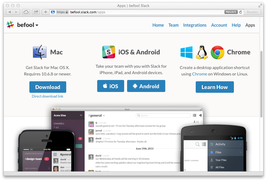Open the Integrations nav link
267x181 pixels.
click(195, 25)
